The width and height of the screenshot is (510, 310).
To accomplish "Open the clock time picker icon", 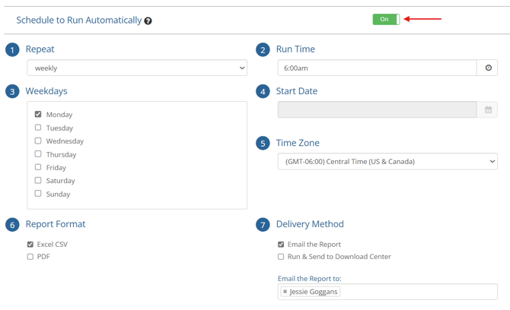I will click(x=488, y=68).
